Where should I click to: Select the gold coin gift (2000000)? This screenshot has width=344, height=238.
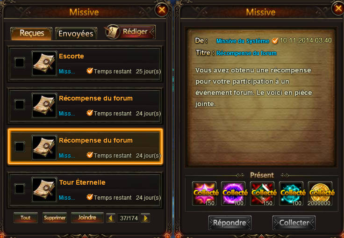point(320,194)
